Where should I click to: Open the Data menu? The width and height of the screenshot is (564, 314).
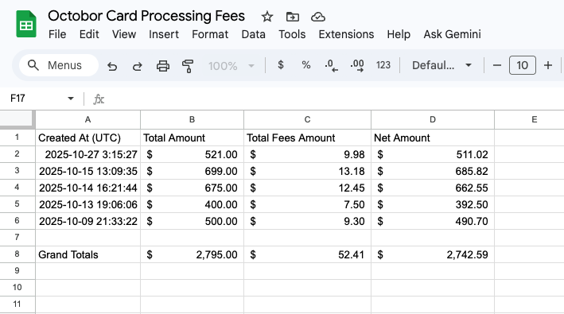coord(253,34)
